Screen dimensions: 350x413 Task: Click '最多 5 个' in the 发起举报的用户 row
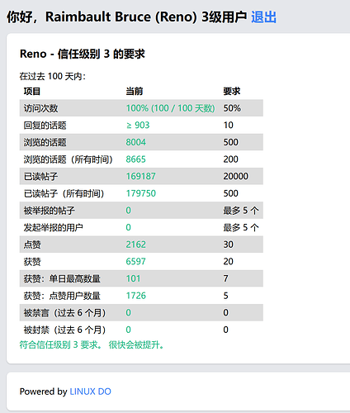(241, 228)
